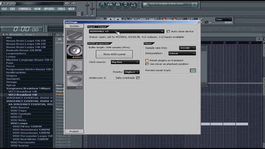
Task: Click the Browser panel close icon
Action: pos(51,34)
